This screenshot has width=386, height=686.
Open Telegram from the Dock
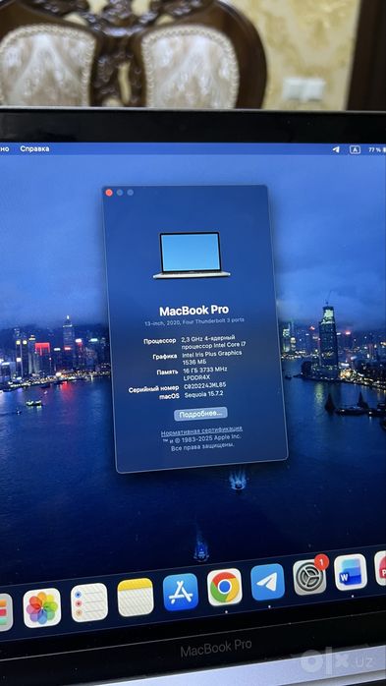(267, 582)
